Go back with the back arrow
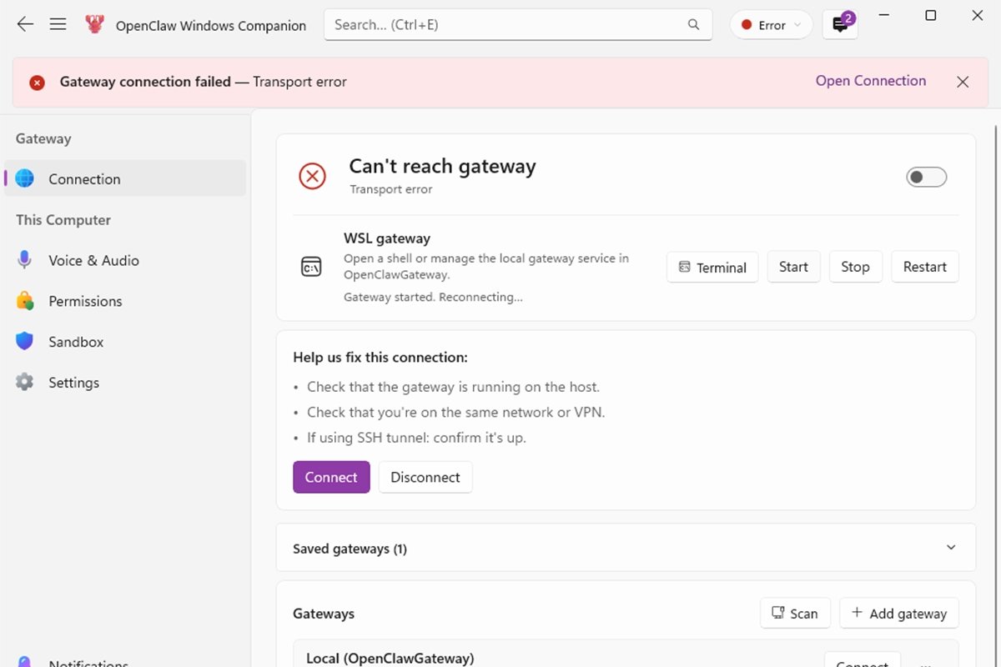This screenshot has width=1001, height=667. click(x=25, y=25)
